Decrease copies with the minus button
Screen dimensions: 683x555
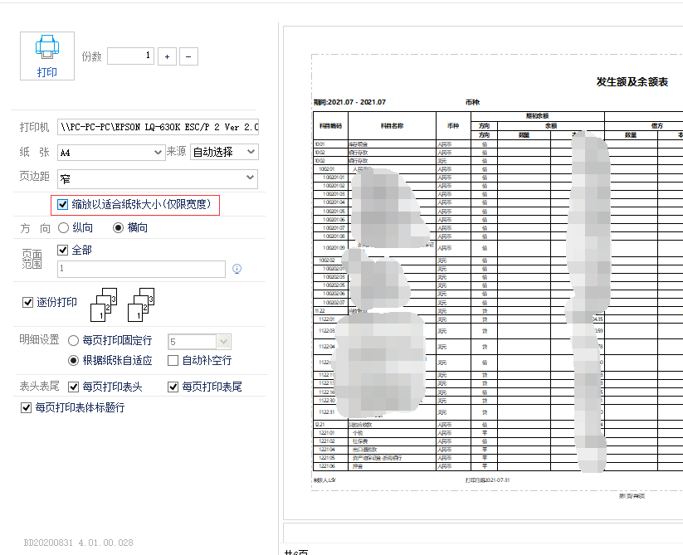[x=188, y=56]
